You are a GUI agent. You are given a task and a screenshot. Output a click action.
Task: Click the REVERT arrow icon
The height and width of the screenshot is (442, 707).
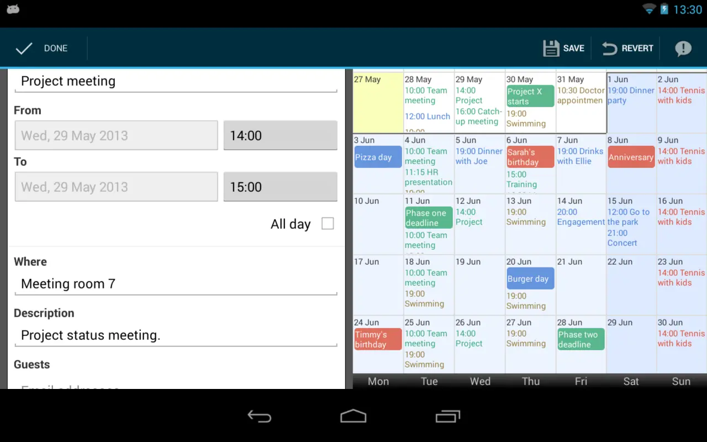point(609,49)
